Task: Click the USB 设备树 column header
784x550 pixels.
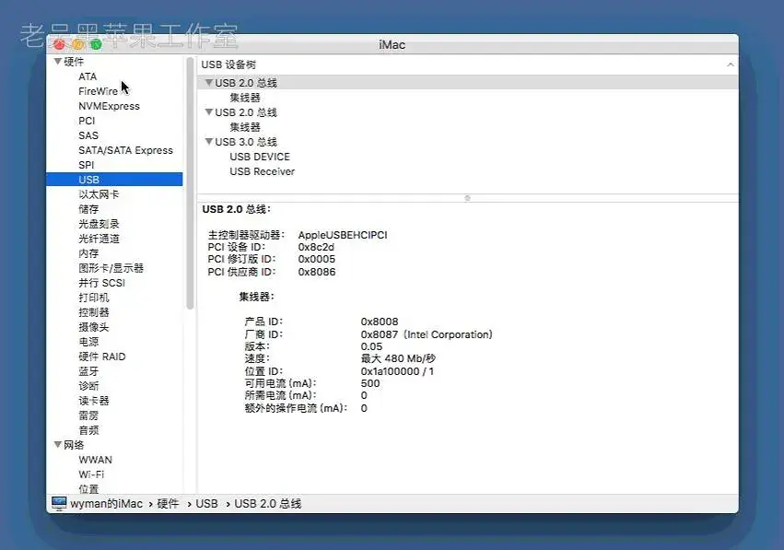Action: [228, 64]
